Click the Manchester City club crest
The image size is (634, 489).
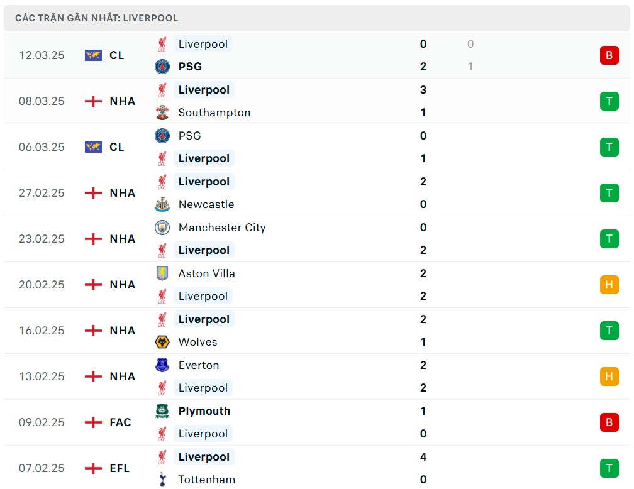(162, 228)
